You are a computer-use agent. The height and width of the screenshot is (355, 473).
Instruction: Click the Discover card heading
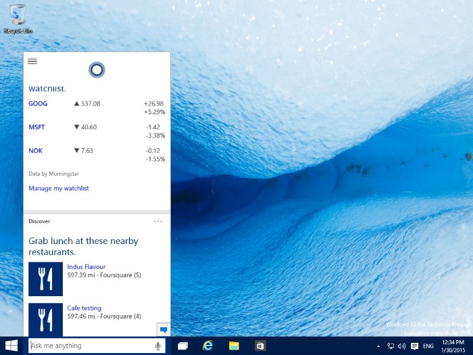click(39, 221)
